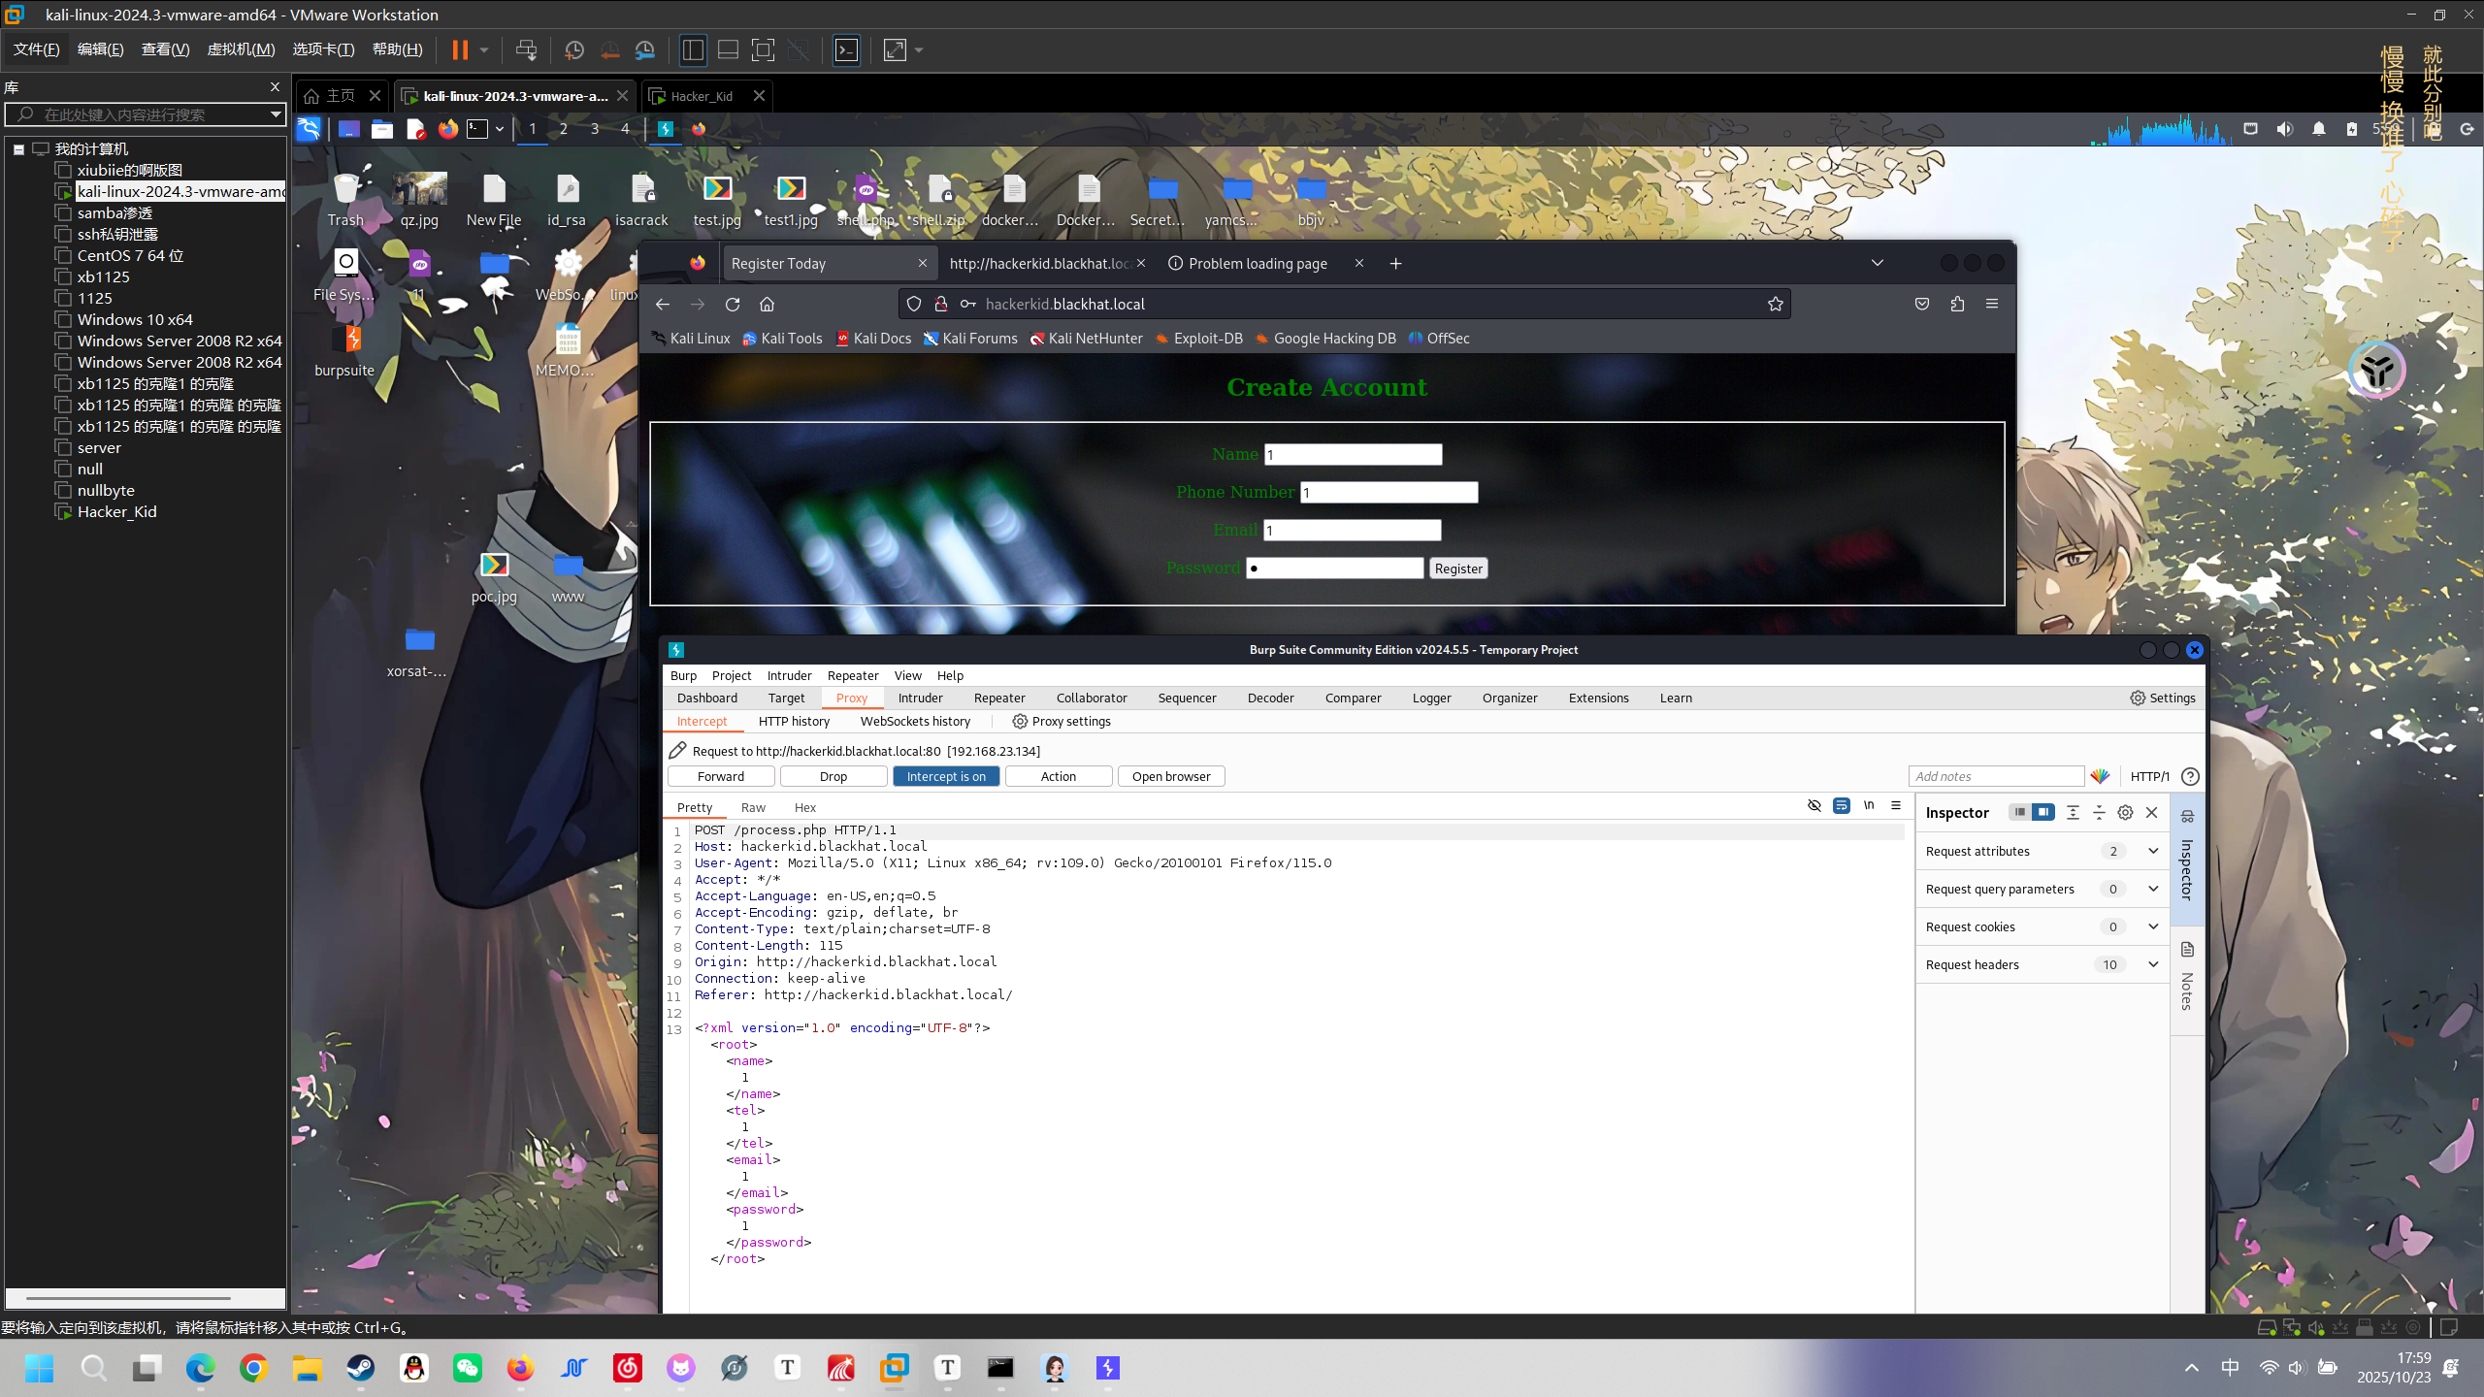2484x1397 pixels.
Task: Forward the intercepted request
Action: pyautogui.click(x=720, y=776)
